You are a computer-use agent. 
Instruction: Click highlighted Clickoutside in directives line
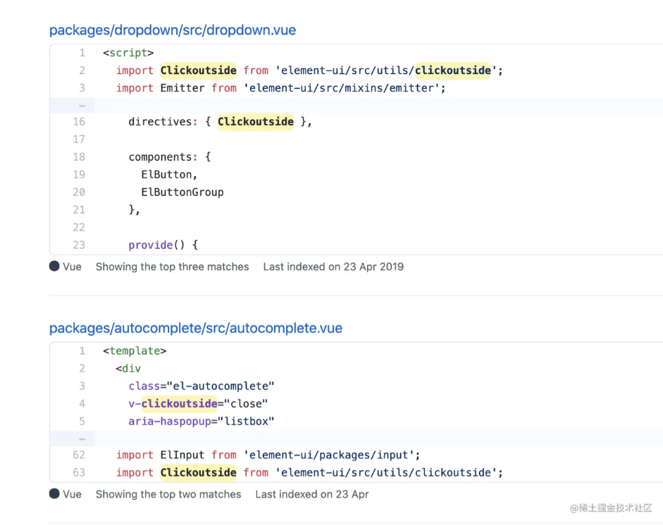pyautogui.click(x=255, y=122)
